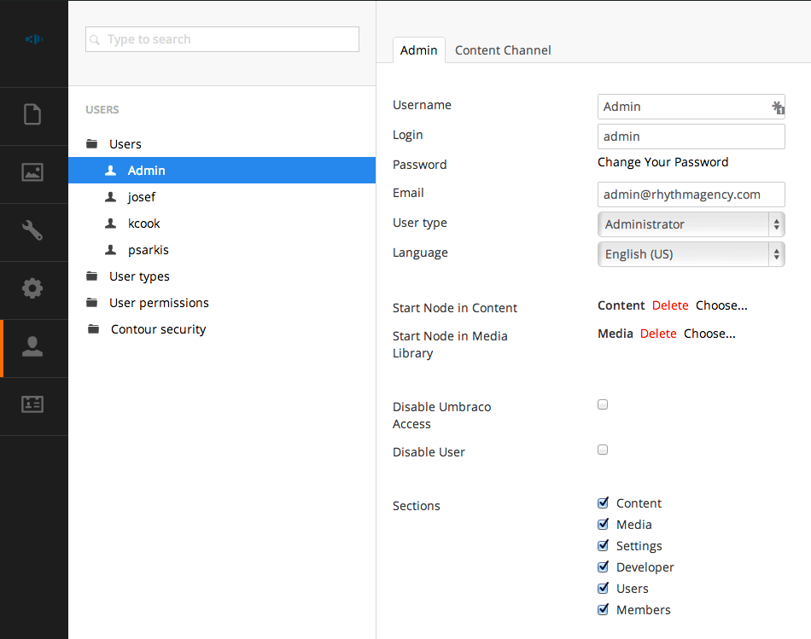Click the Umbraco logo in sidebar
The height and width of the screenshot is (639, 811).
pos(33,39)
